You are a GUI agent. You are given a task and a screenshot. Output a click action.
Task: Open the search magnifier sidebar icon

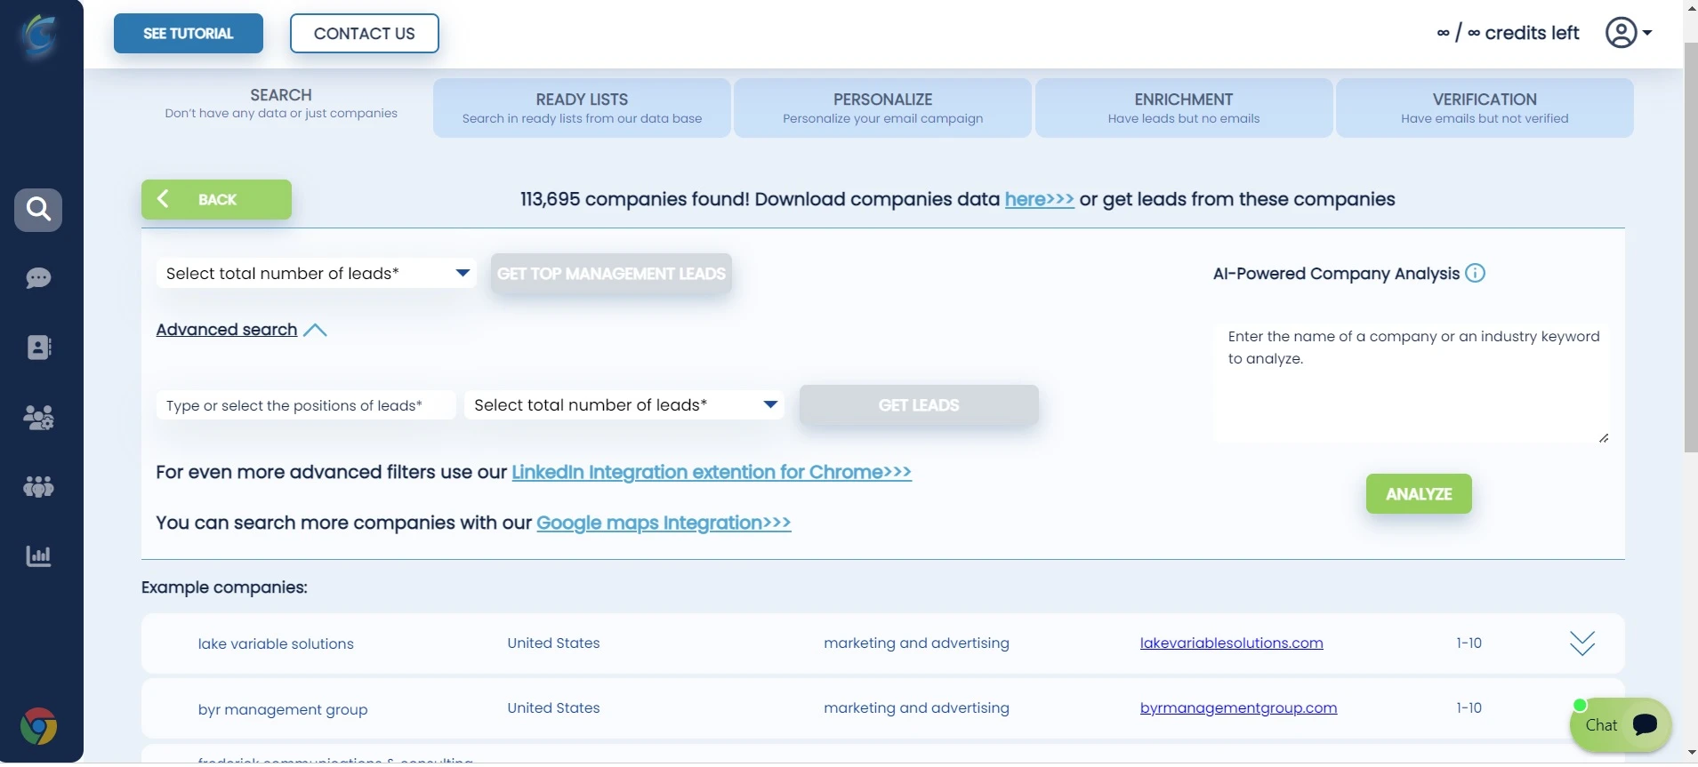(38, 210)
